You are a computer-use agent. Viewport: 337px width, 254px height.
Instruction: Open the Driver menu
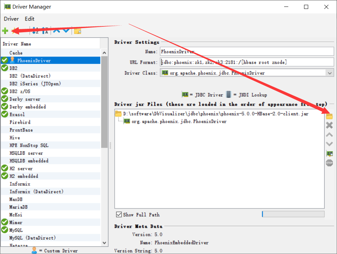pyautogui.click(x=11, y=19)
